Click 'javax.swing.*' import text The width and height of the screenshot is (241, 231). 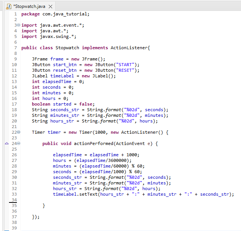pyautogui.click(x=57, y=36)
